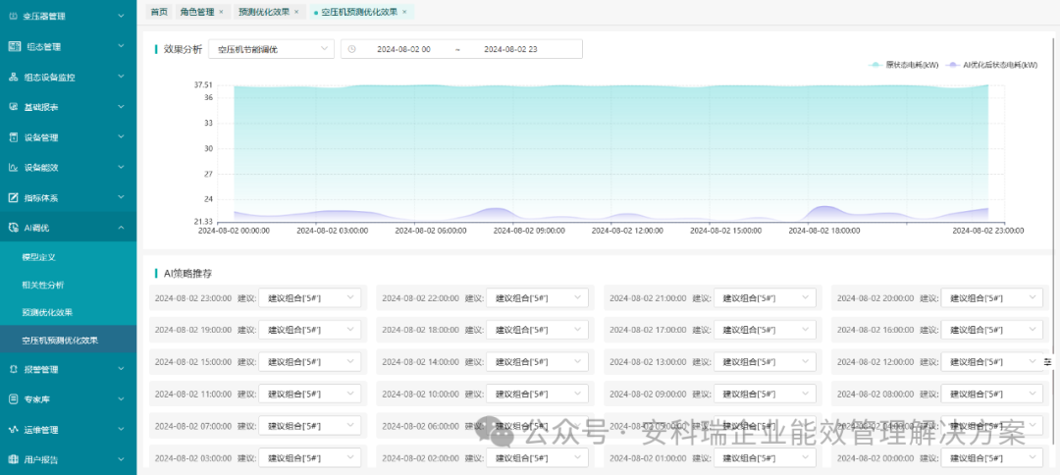Open suggestion dropdown for 2024-08-02 20:00:00
Viewport: 1060px width, 475px height.
pos(991,297)
